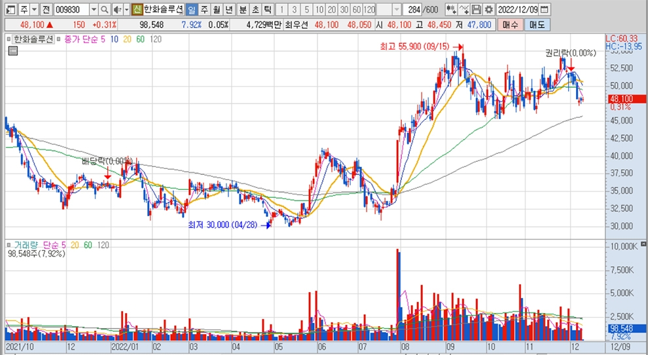This screenshot has width=648, height=355.
Task: Click the green 신 badge icon
Action: pyautogui.click(x=137, y=9)
